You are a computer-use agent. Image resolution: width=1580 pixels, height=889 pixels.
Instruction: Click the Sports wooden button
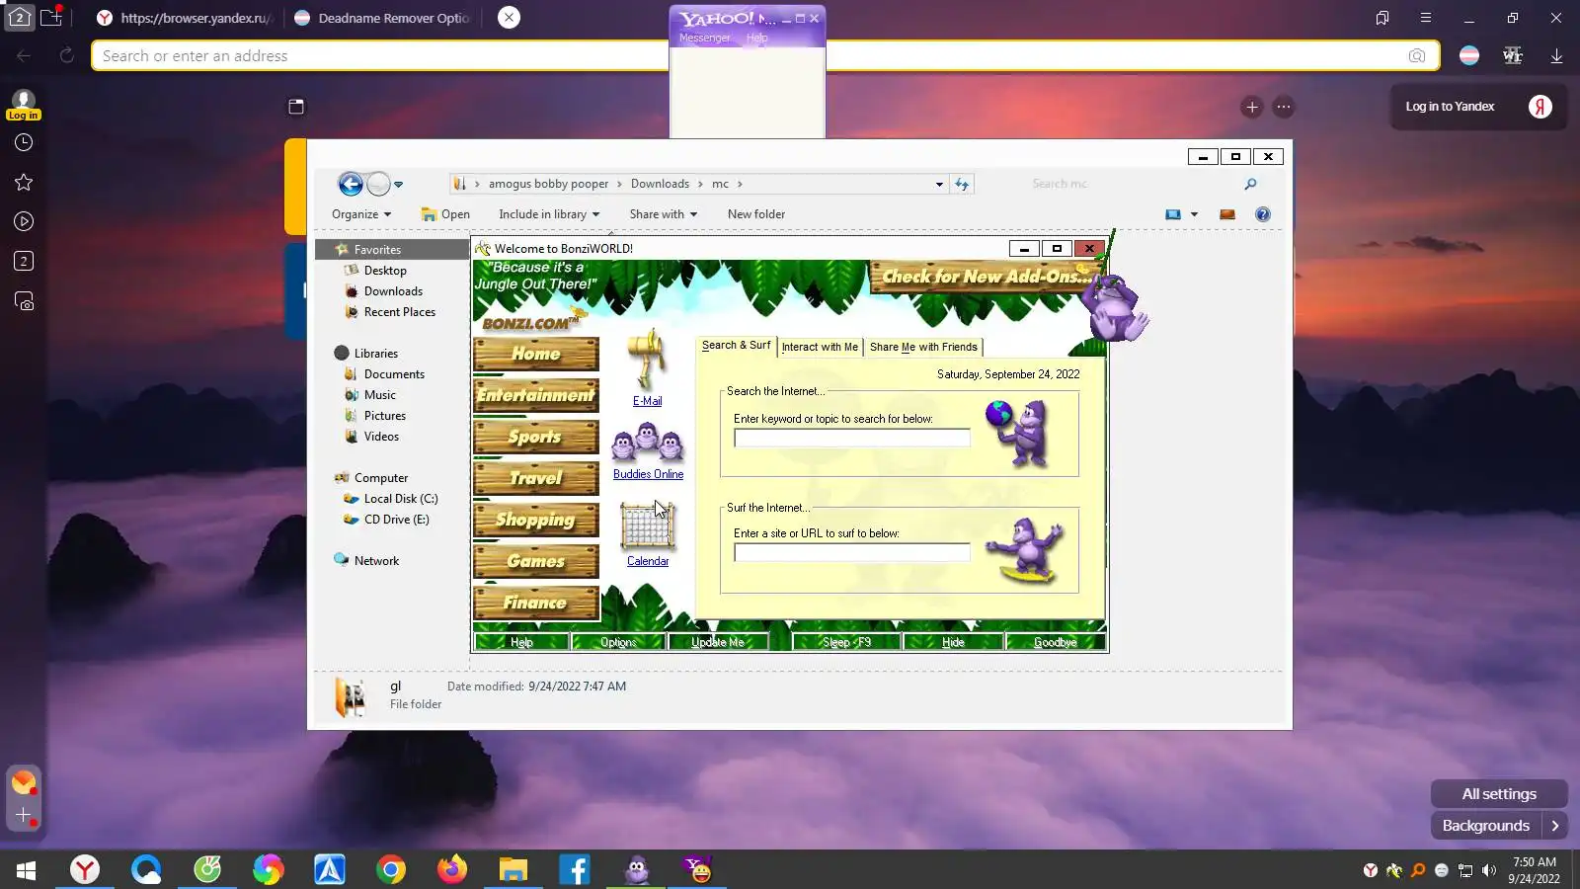click(x=536, y=437)
